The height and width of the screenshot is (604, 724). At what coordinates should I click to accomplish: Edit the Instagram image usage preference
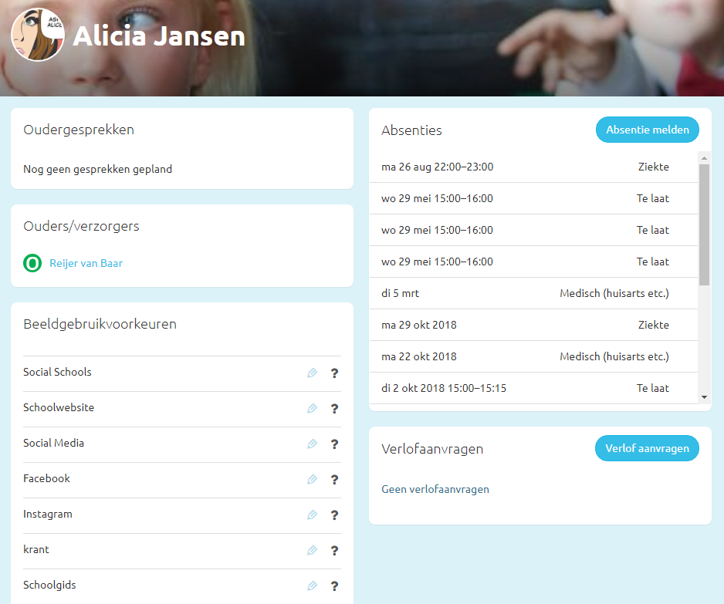click(312, 515)
